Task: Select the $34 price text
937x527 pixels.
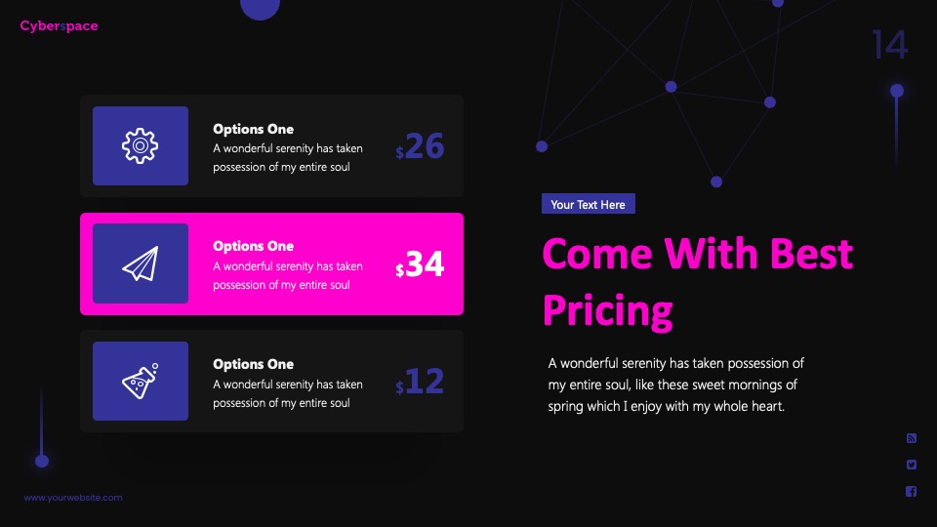Action: pos(420,263)
